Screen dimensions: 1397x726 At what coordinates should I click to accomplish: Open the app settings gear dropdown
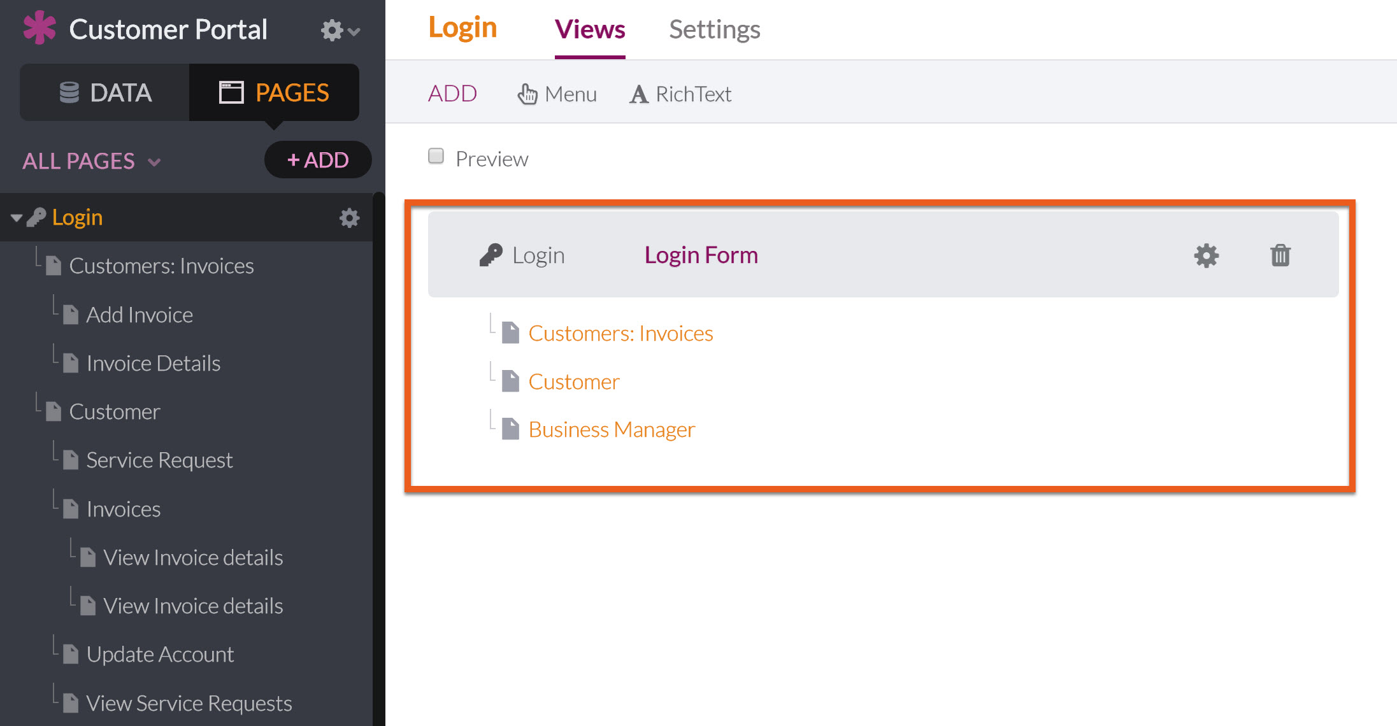[340, 30]
